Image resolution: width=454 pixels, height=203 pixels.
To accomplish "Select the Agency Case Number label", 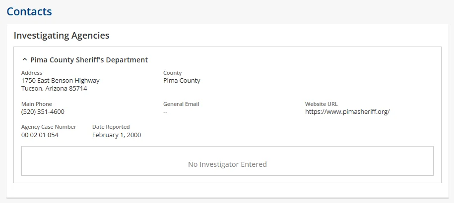I will coord(49,127).
